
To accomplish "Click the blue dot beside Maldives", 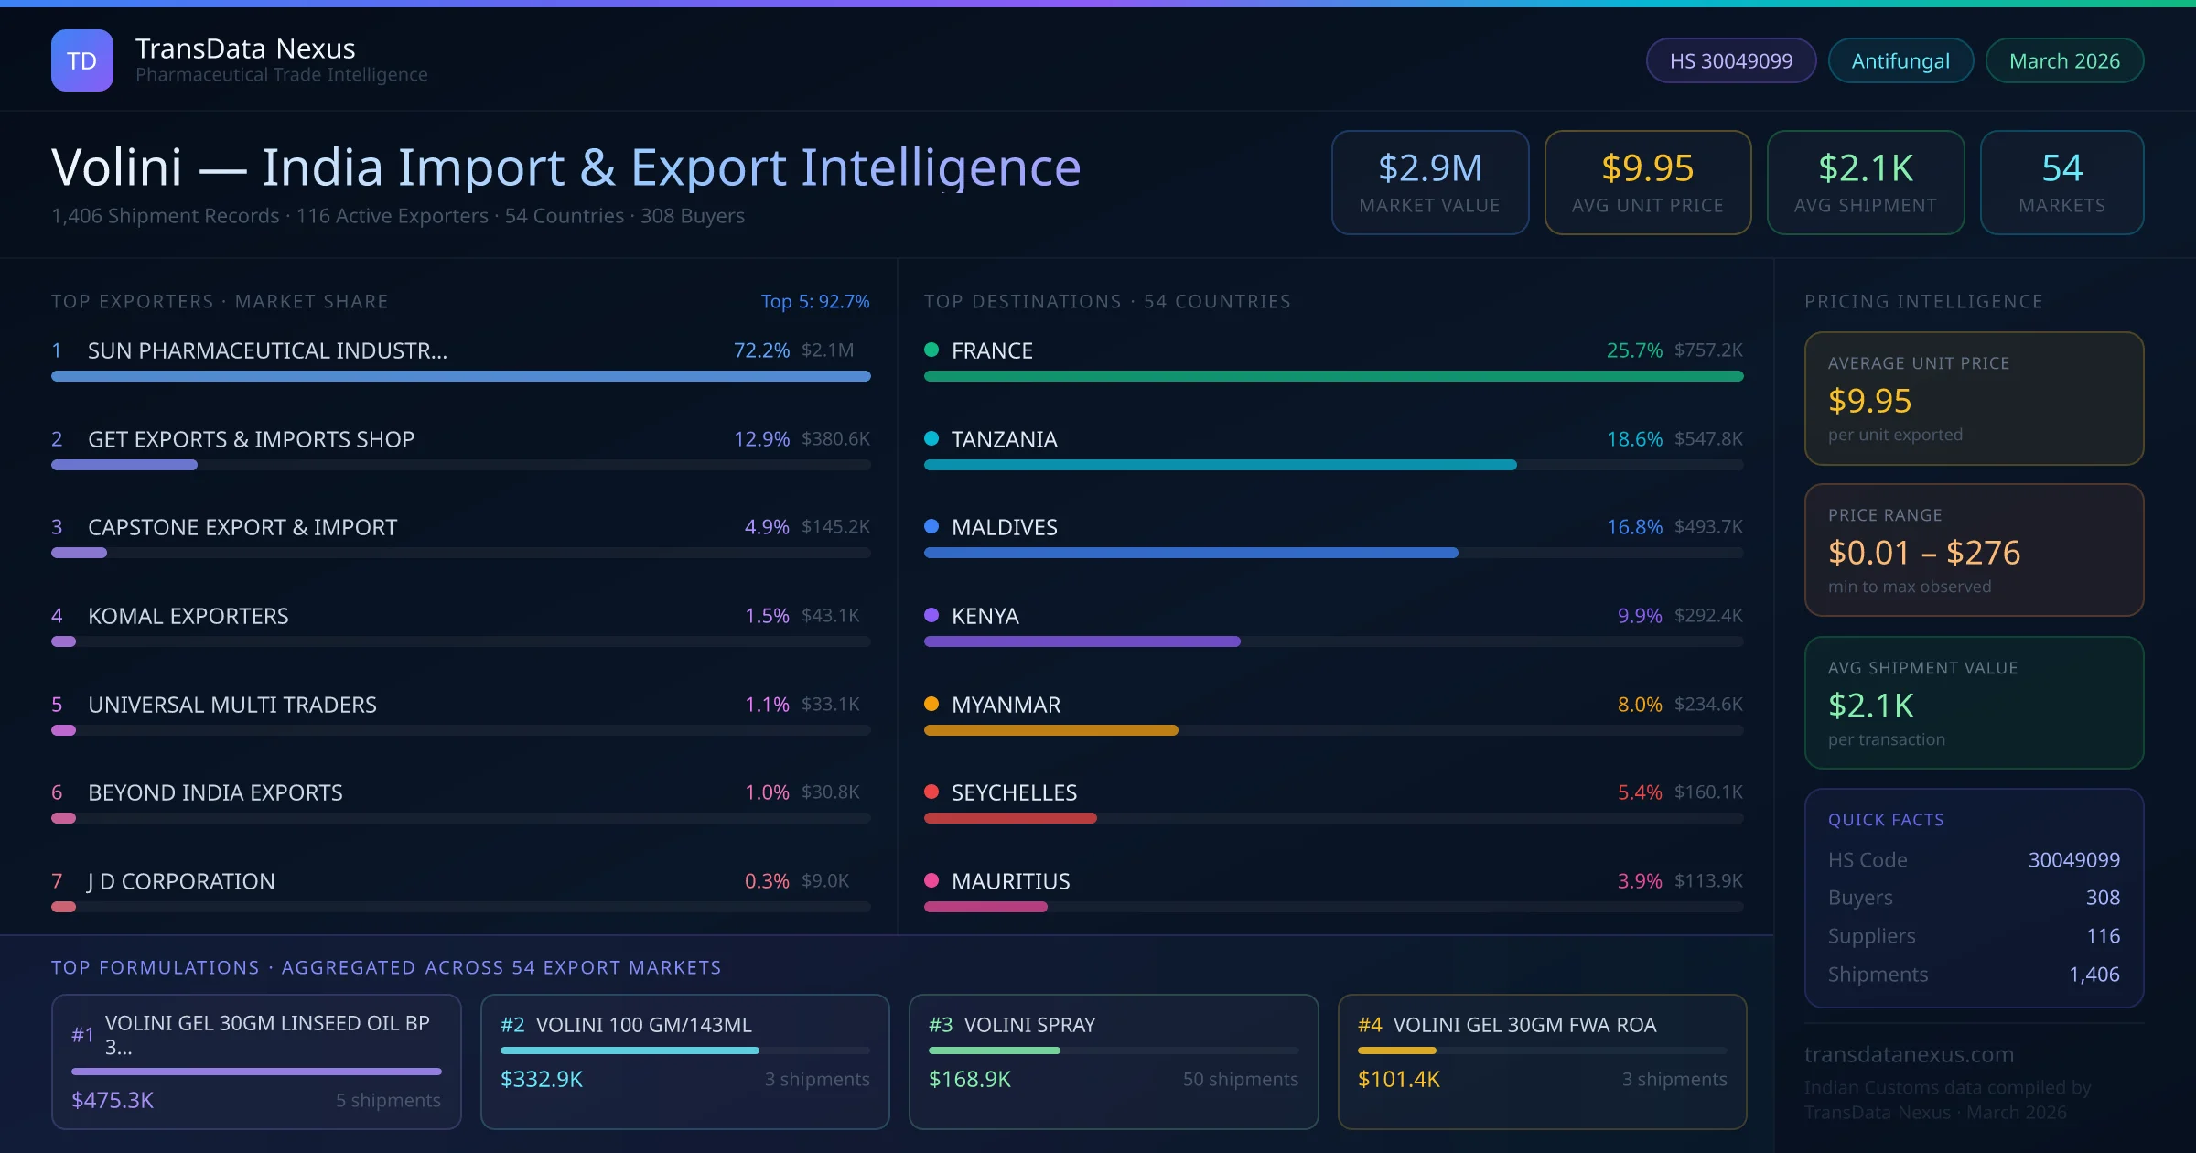I will click(931, 526).
